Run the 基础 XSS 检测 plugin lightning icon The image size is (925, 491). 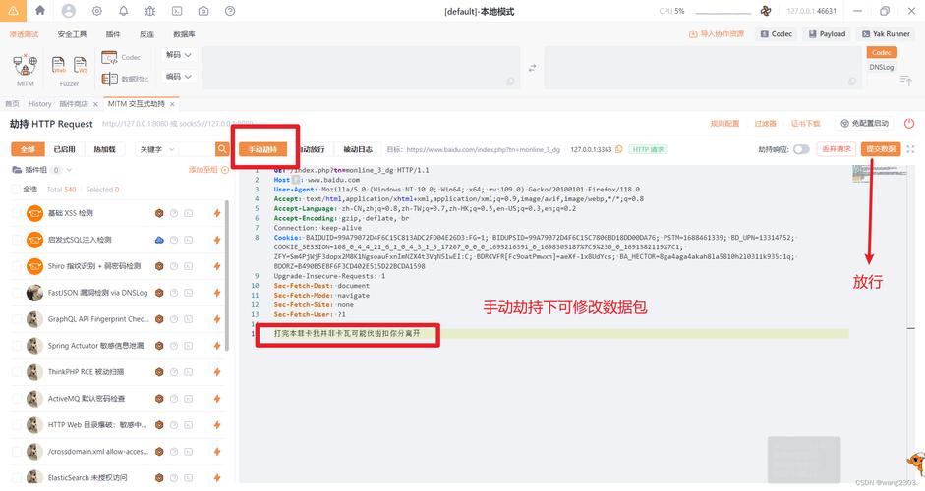click(x=217, y=213)
